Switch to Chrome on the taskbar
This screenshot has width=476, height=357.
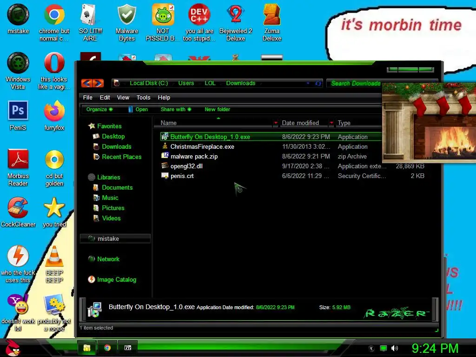[x=107, y=348]
